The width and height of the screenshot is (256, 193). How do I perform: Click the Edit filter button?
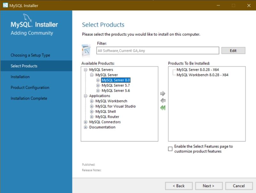[233, 51]
